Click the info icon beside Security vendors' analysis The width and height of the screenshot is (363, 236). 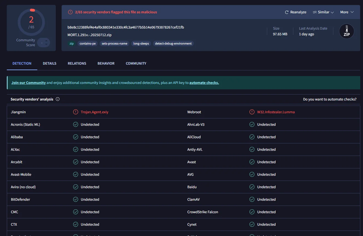pyautogui.click(x=58, y=99)
